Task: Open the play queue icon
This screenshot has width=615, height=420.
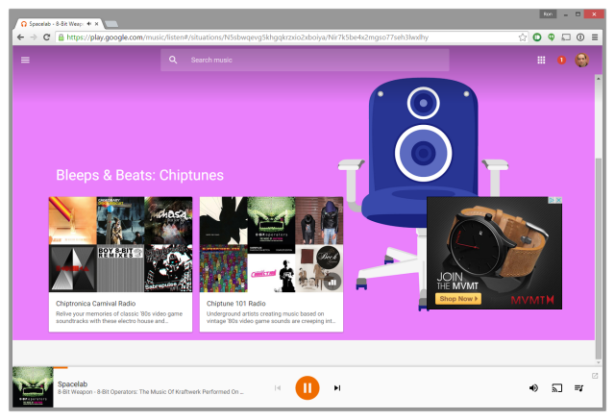Action: (578, 388)
